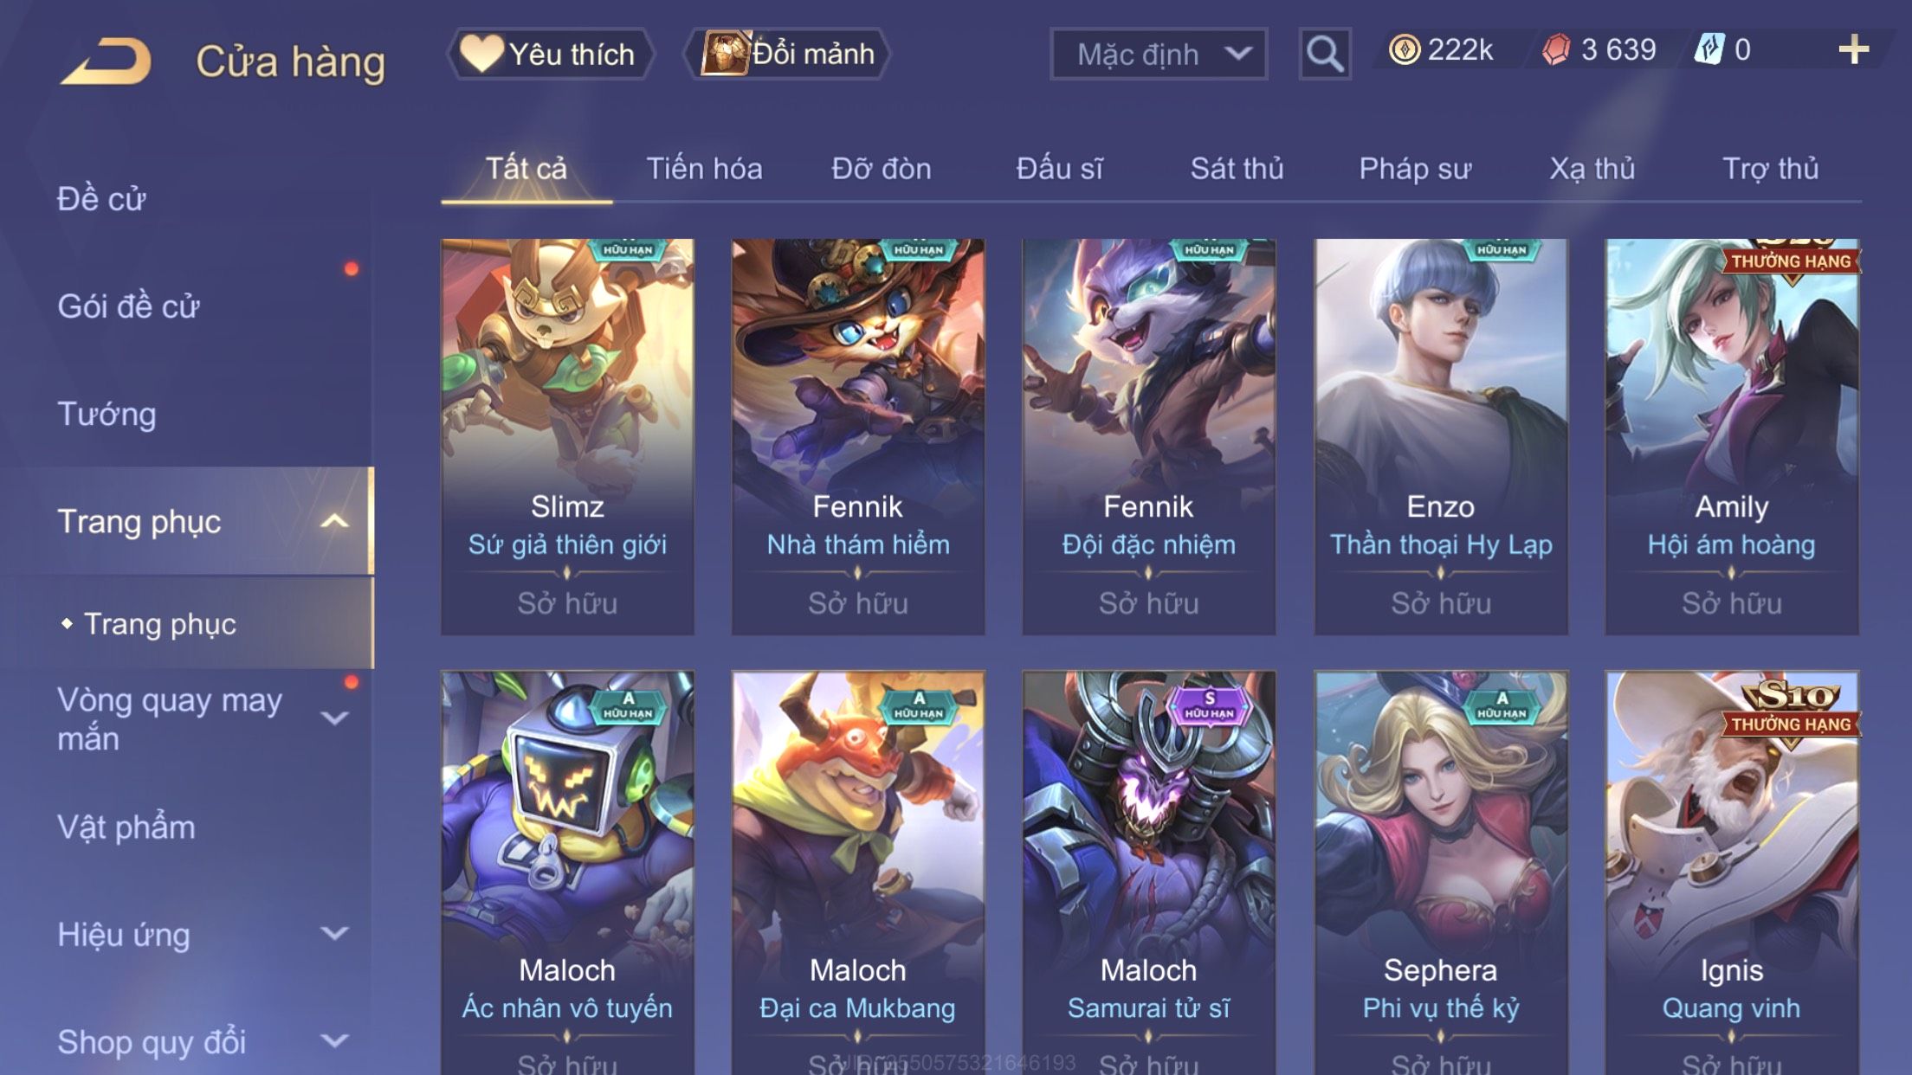Open the search magnifier icon

pyautogui.click(x=1324, y=54)
